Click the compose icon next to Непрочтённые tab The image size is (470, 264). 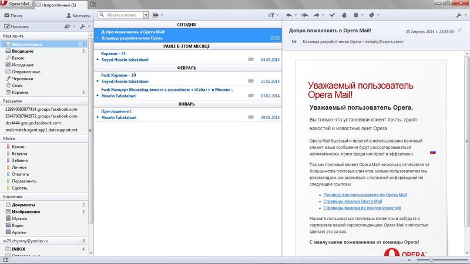coord(93,5)
